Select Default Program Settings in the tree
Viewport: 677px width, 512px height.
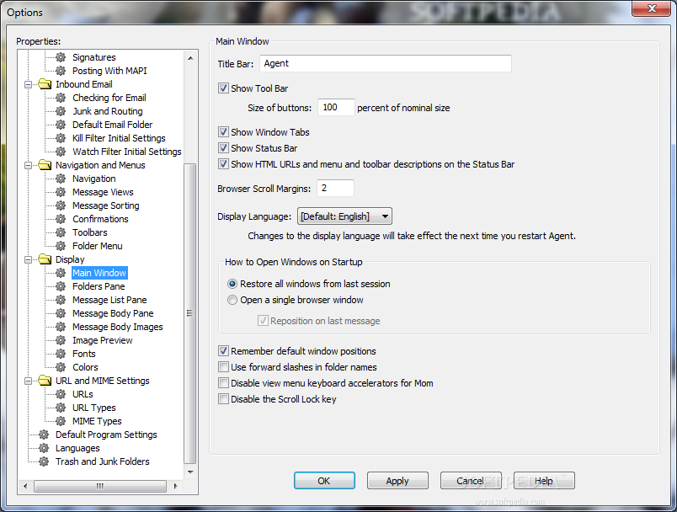point(106,435)
